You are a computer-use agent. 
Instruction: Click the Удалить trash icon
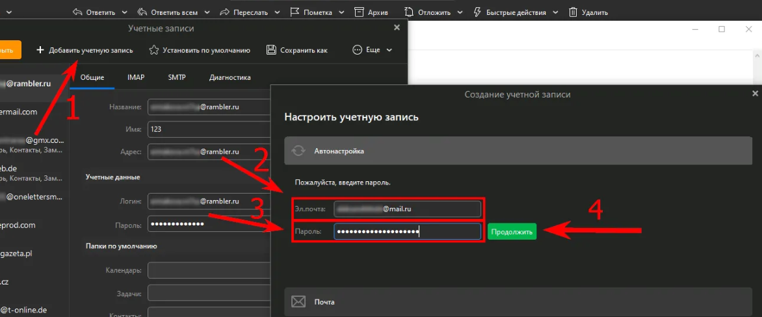click(x=573, y=12)
